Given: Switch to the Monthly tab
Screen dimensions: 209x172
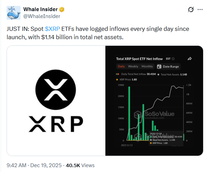Looking at the screenshot, I should (147, 67).
